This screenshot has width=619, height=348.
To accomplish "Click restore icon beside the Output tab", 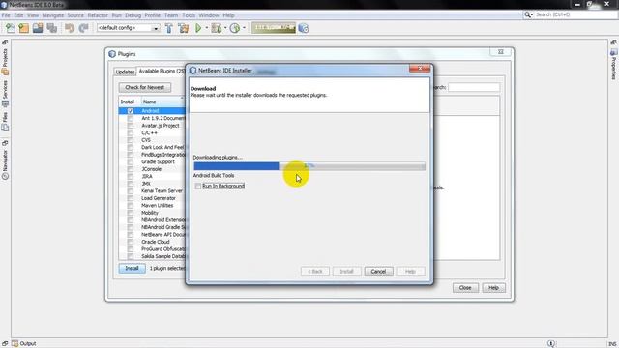I will click(x=5, y=344).
